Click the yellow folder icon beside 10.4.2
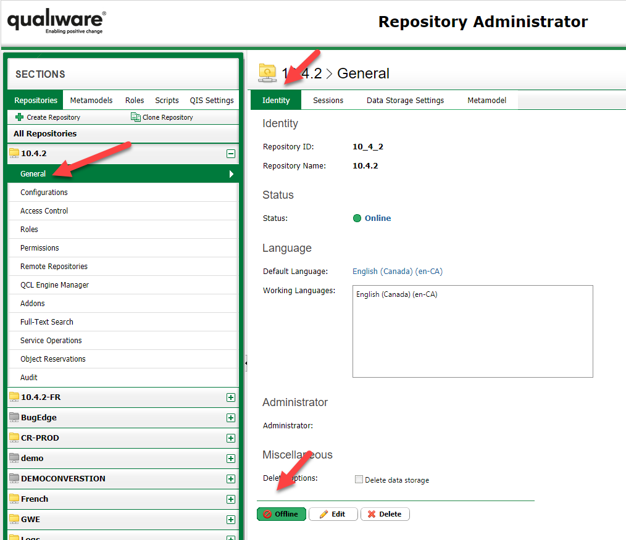 (x=15, y=153)
